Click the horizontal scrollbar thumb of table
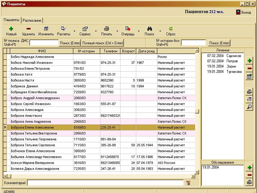The height and width of the screenshot is (193, 257). click(x=9, y=176)
